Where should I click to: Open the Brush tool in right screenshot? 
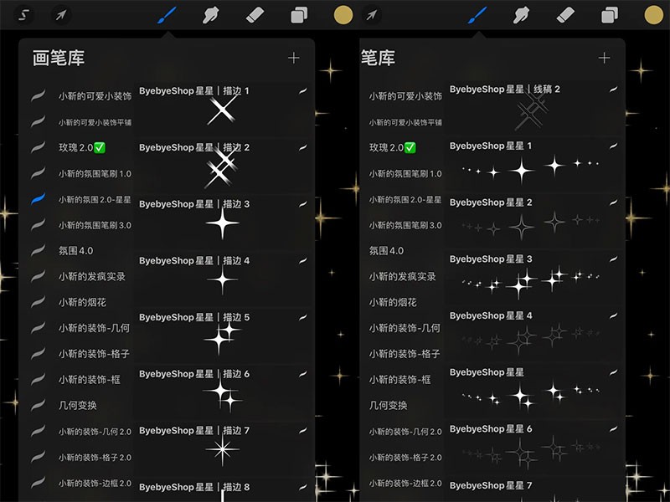click(477, 15)
